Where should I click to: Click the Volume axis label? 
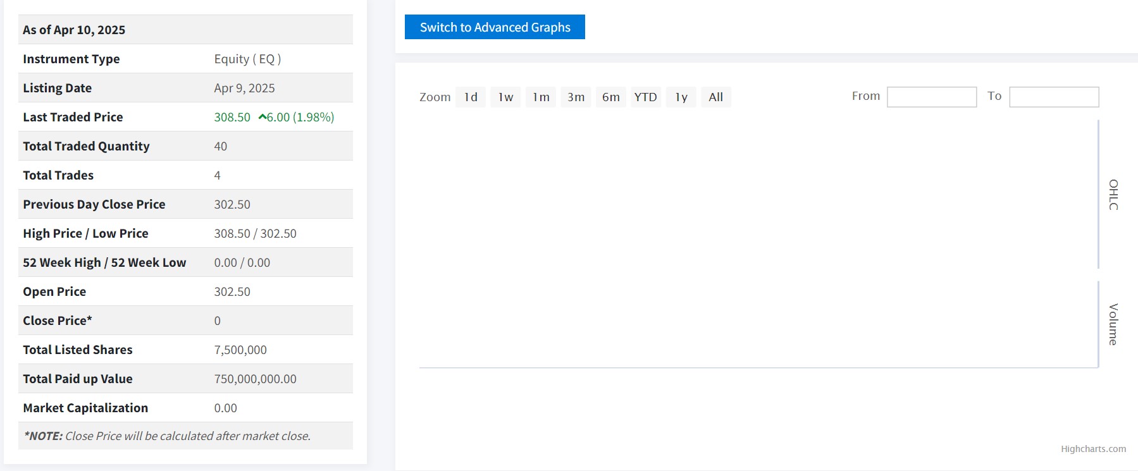(1113, 324)
